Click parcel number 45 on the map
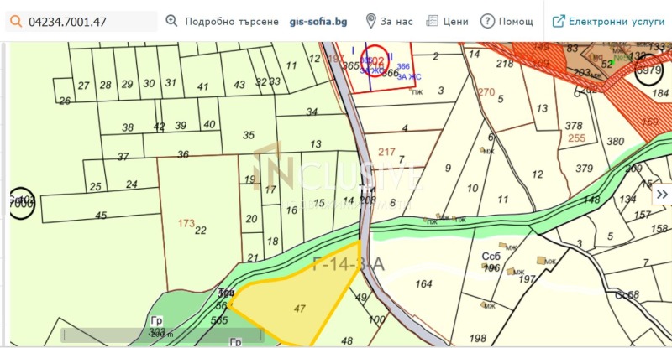 click(101, 216)
